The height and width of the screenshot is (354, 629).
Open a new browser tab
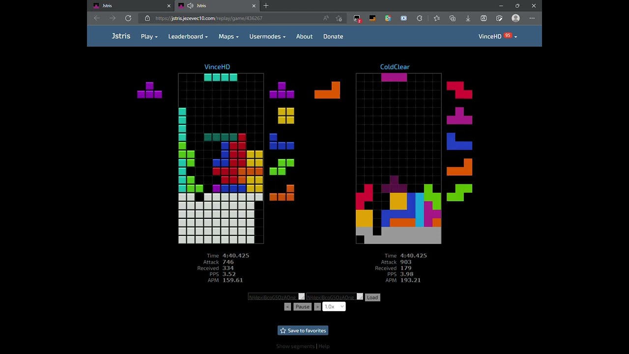(x=266, y=6)
